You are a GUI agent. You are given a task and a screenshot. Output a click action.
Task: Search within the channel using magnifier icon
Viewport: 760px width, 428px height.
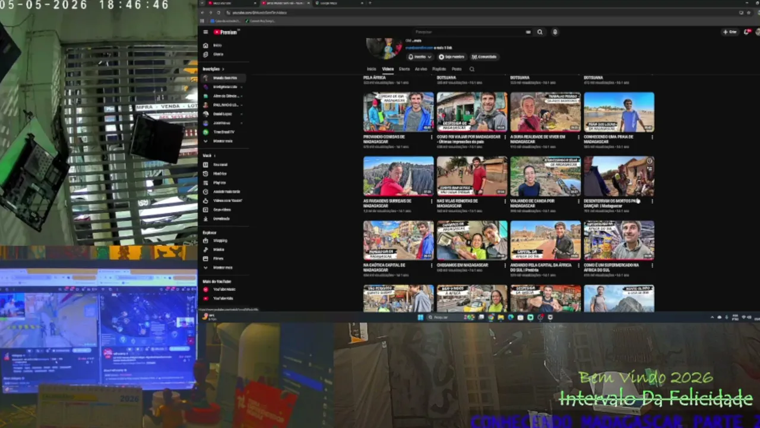472,69
